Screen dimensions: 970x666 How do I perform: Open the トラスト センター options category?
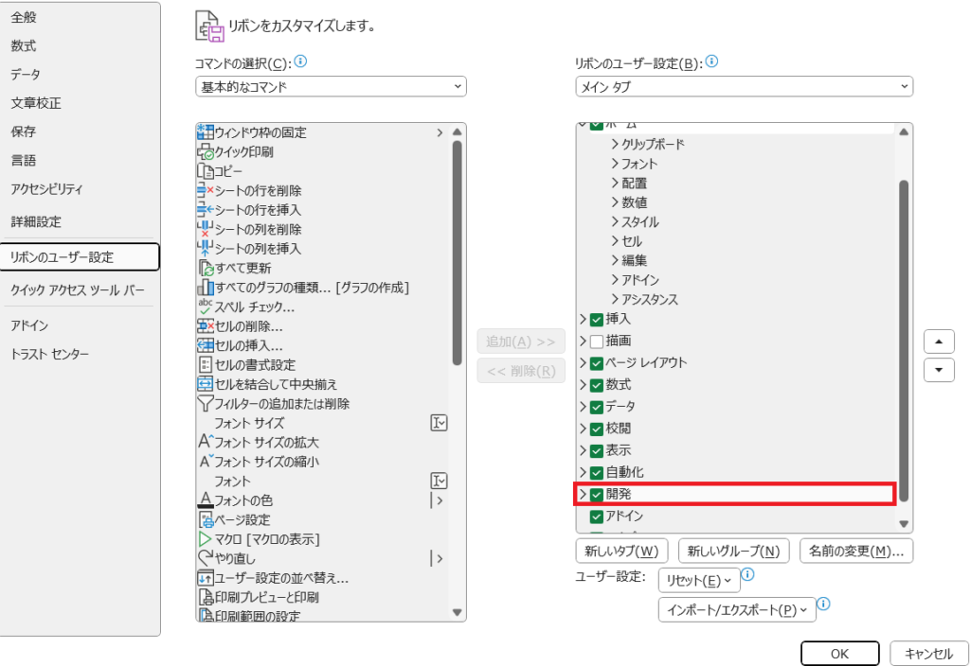click(x=50, y=354)
